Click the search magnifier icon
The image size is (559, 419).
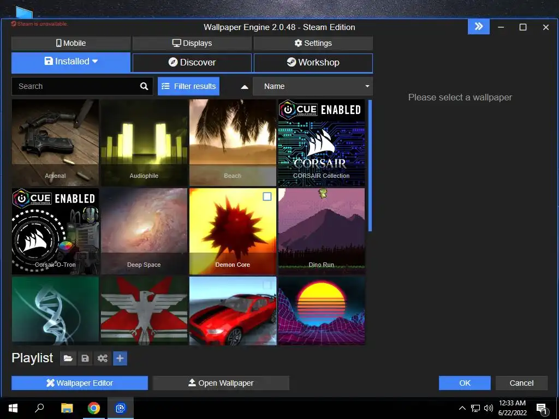(x=144, y=86)
